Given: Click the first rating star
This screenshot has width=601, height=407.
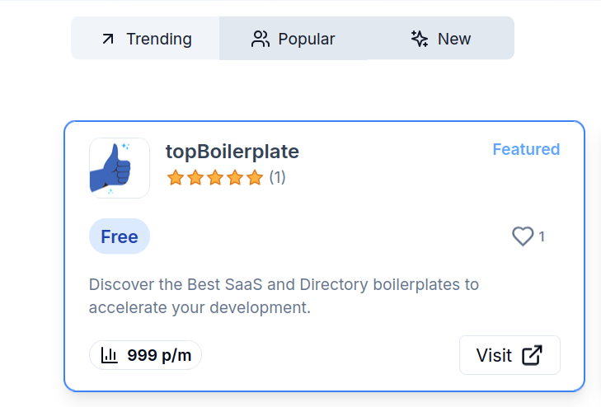Looking at the screenshot, I should tap(176, 177).
